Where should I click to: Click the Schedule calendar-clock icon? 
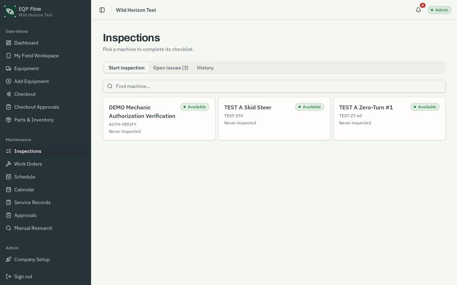click(x=9, y=177)
